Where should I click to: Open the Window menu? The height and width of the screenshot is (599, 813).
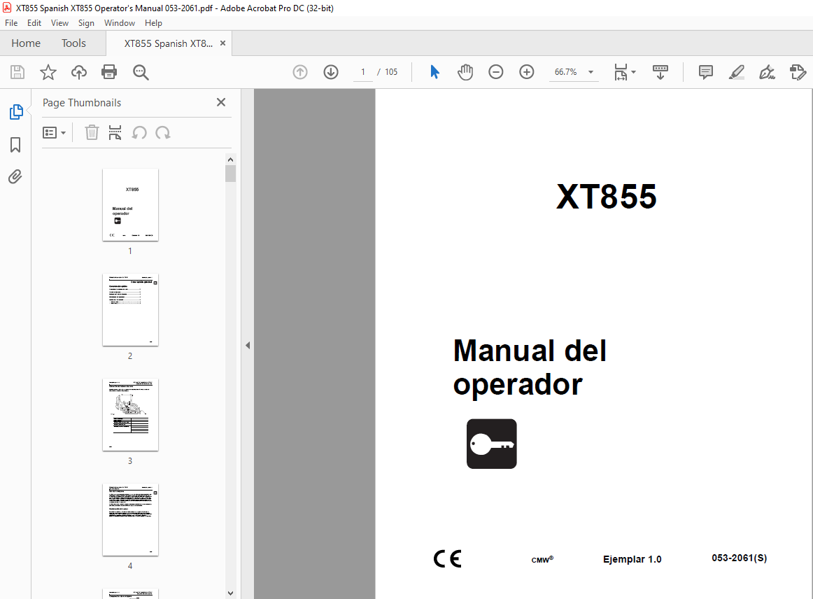119,23
